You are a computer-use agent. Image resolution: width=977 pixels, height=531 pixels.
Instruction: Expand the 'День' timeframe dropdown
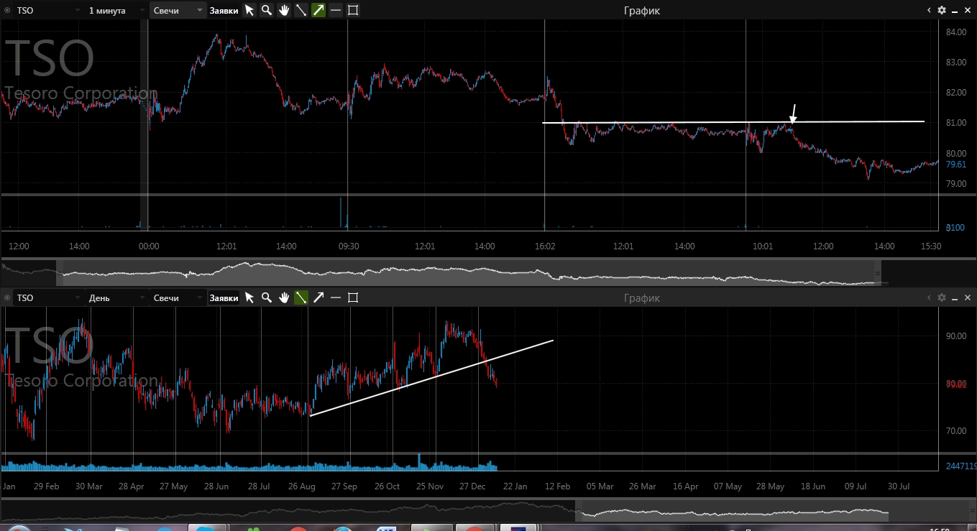[x=115, y=297]
